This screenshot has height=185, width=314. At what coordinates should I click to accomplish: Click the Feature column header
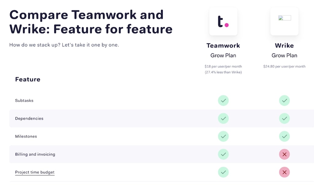point(28,79)
